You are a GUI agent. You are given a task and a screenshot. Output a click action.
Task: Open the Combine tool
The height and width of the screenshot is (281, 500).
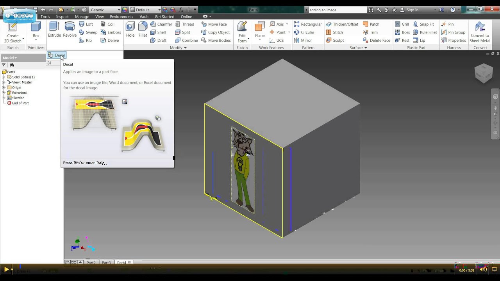186,41
